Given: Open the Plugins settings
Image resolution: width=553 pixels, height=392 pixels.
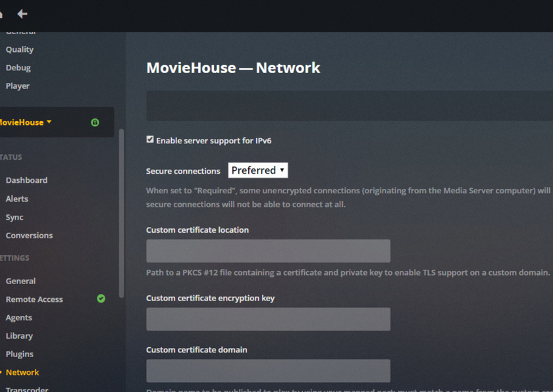Looking at the screenshot, I should [x=19, y=354].
